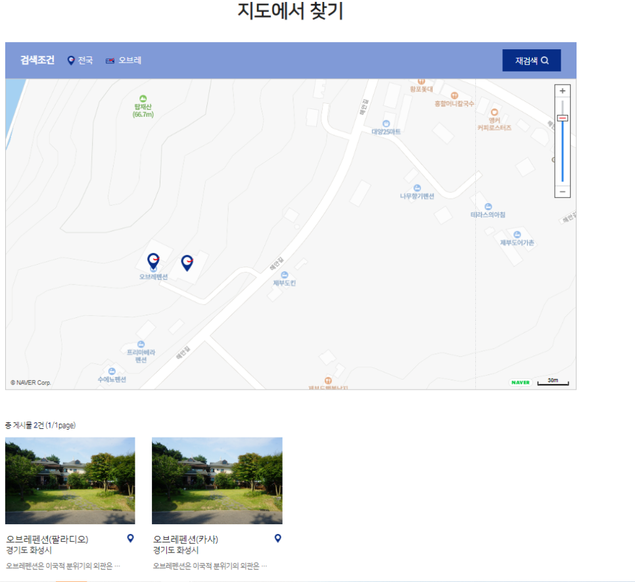Select the 오브레 keyword filter
635x582 pixels.
(x=124, y=60)
